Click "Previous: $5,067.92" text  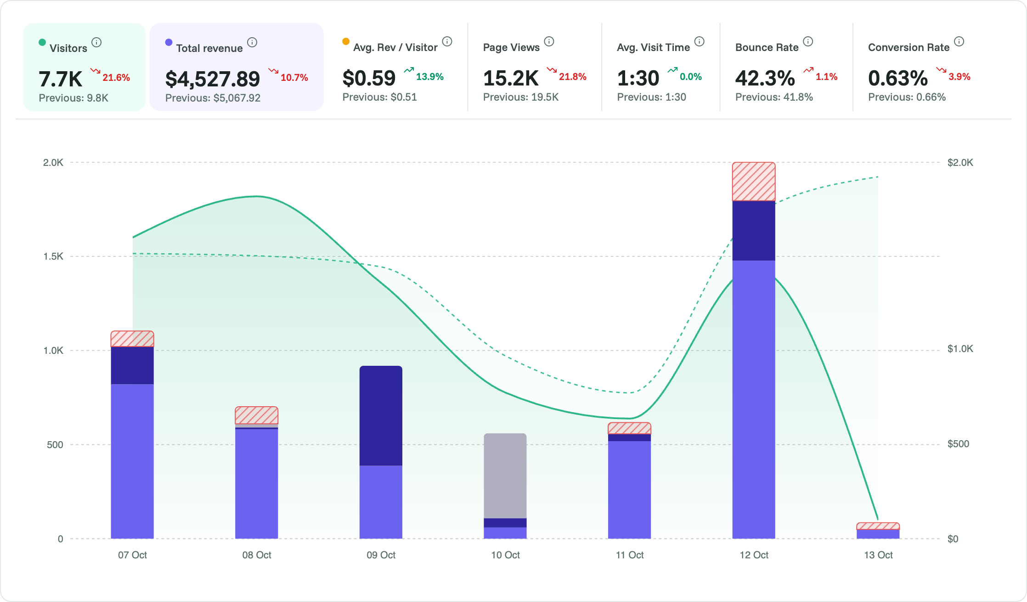[x=213, y=98]
